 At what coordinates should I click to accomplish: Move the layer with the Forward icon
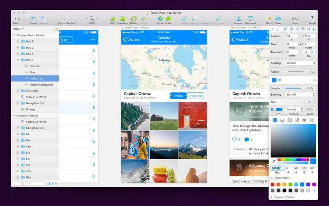pos(239,19)
